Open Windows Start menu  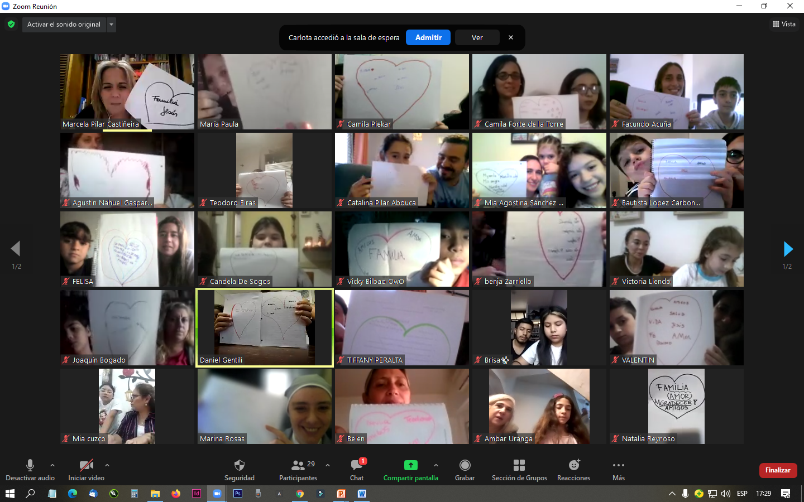click(9, 494)
